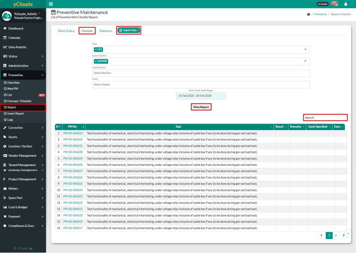Click the scroll-to-top arrow icon
Viewport: 356px width, 253px height.
click(x=348, y=234)
